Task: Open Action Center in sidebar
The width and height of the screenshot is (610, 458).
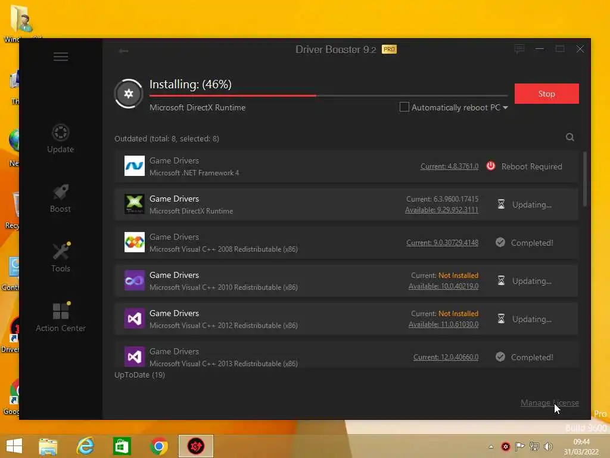Action: point(61,317)
